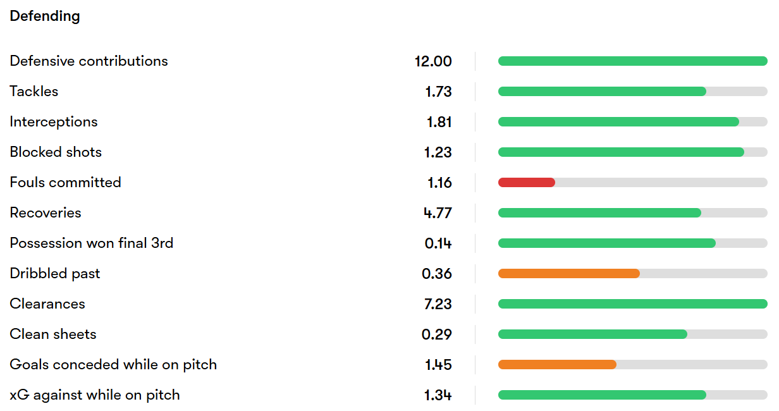Click Possession won final 3rd label
This screenshot has width=779, height=411.
coord(92,243)
